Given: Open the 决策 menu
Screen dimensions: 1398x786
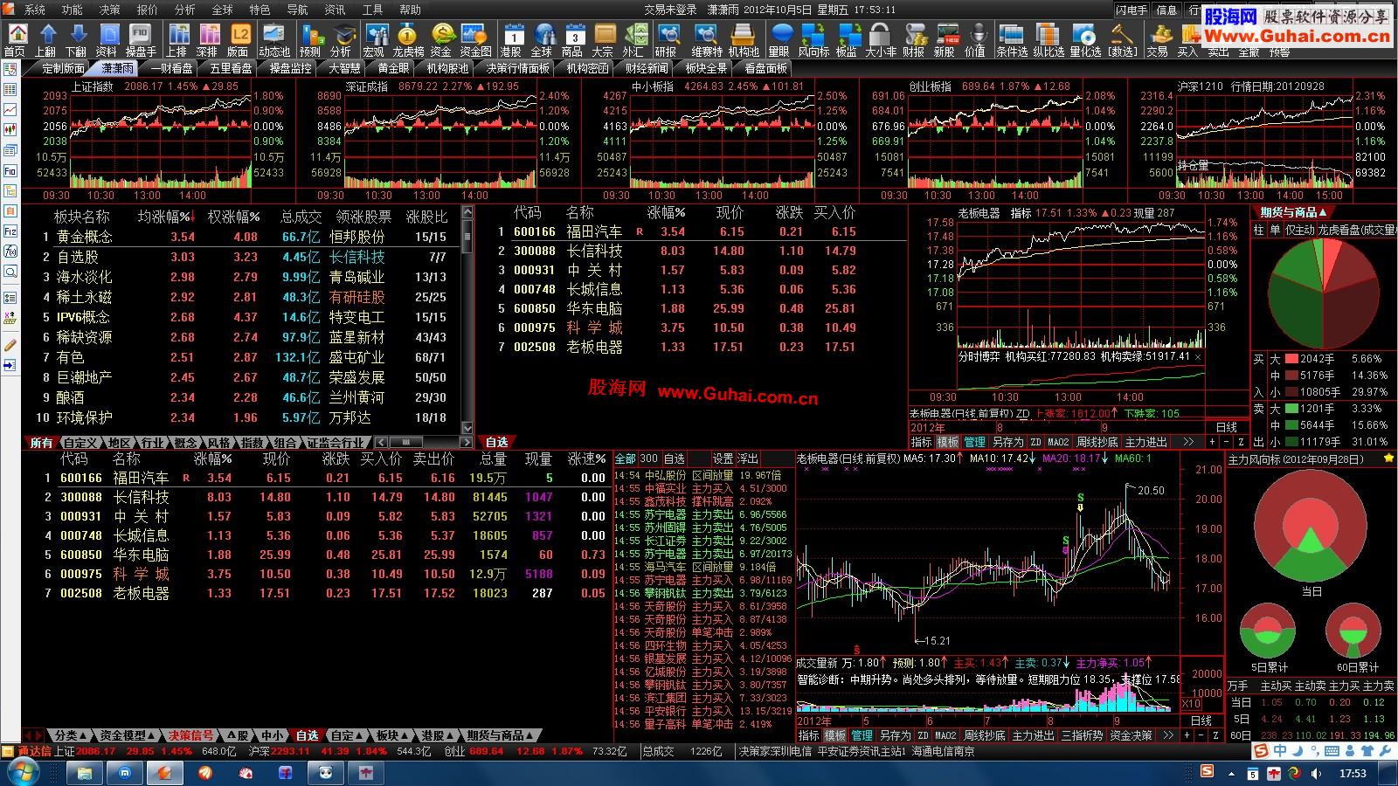Looking at the screenshot, I should tap(110, 10).
